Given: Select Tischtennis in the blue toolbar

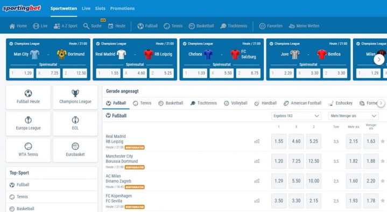Looking at the screenshot, I should point(234,26).
